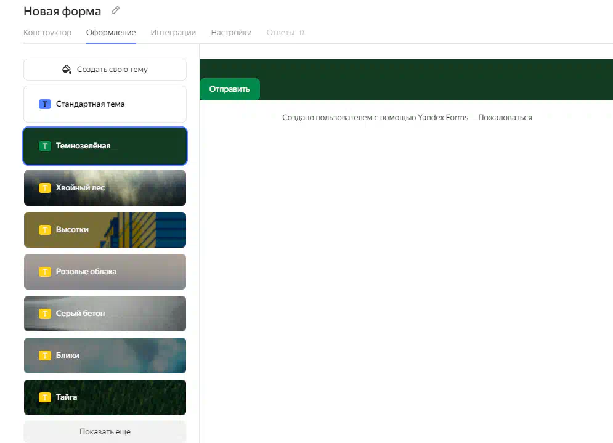Go to the Настройки tab
Viewport: 613px width, 443px height.
[232, 33]
